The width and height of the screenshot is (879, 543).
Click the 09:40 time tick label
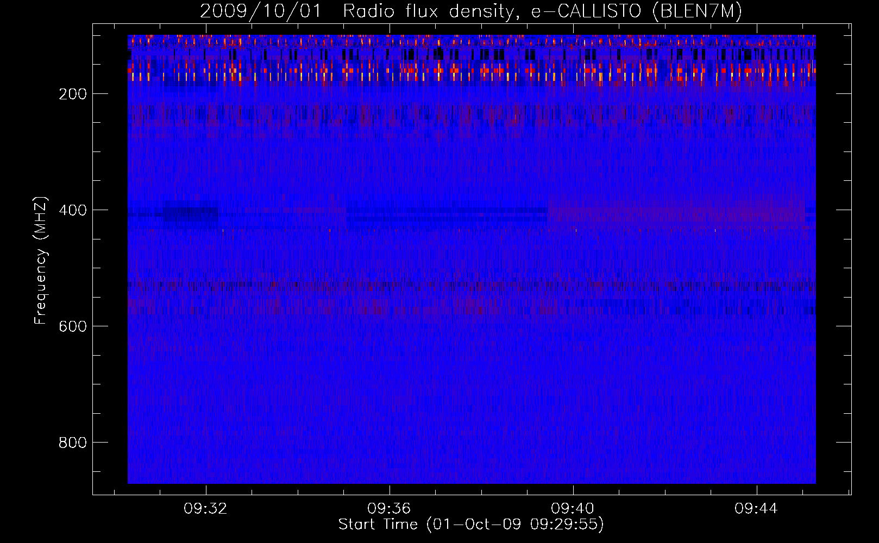click(573, 509)
